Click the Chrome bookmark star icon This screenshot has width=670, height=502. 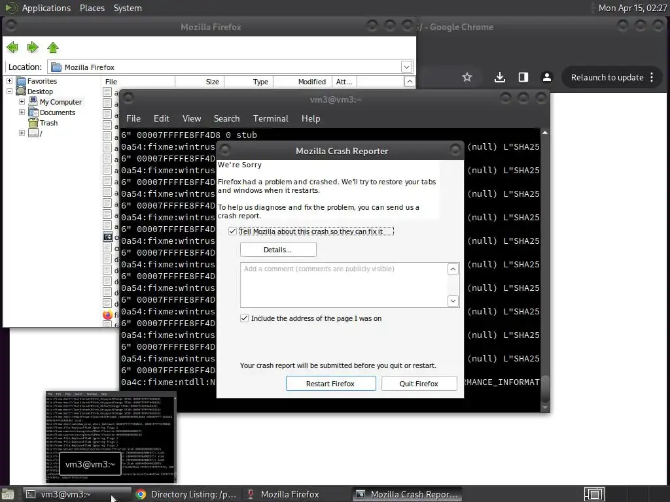coord(467,77)
